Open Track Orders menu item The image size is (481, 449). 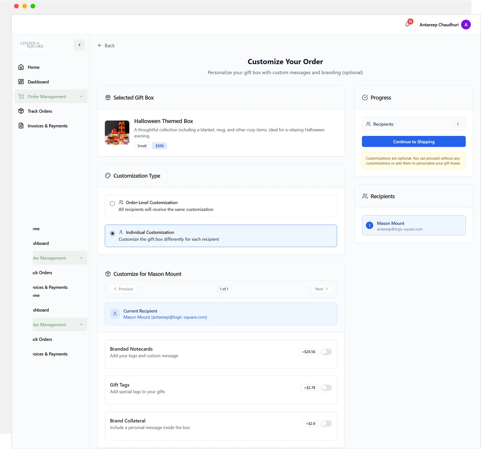click(x=40, y=111)
